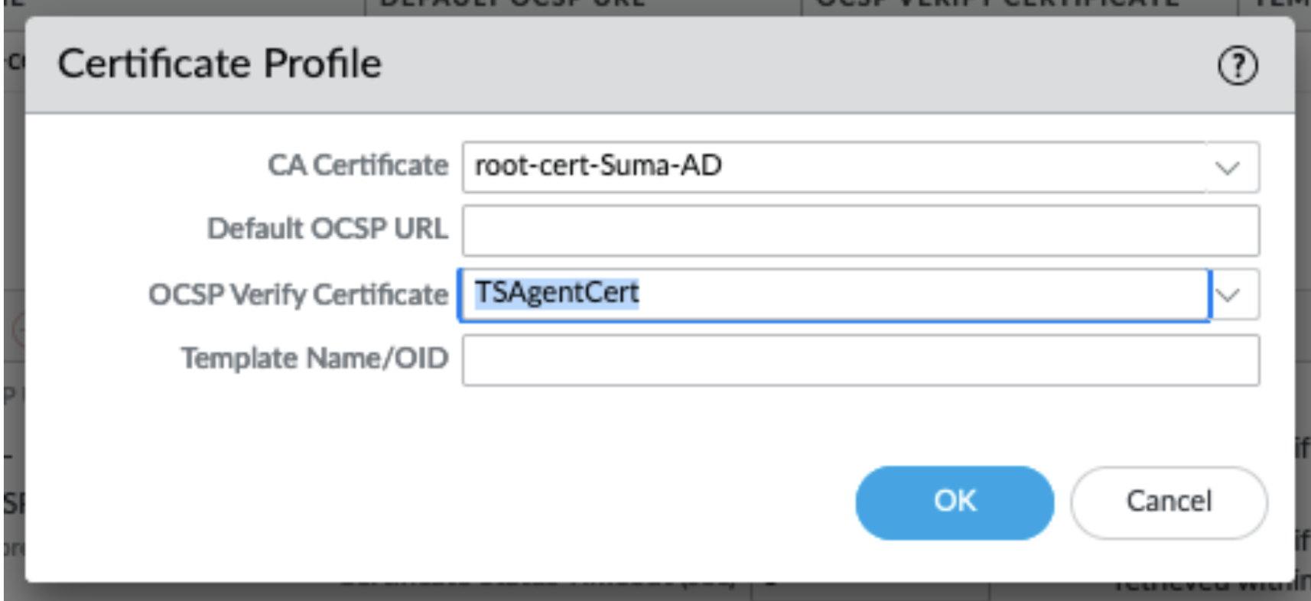The width and height of the screenshot is (1311, 601).
Task: Focus the Template Name/OID text field
Action: [860, 360]
